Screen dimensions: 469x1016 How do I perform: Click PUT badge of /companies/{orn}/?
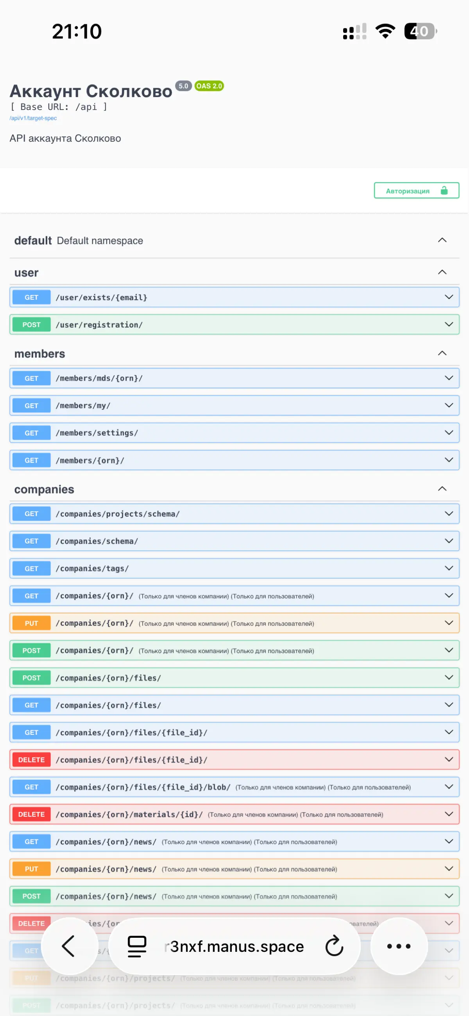coord(32,623)
